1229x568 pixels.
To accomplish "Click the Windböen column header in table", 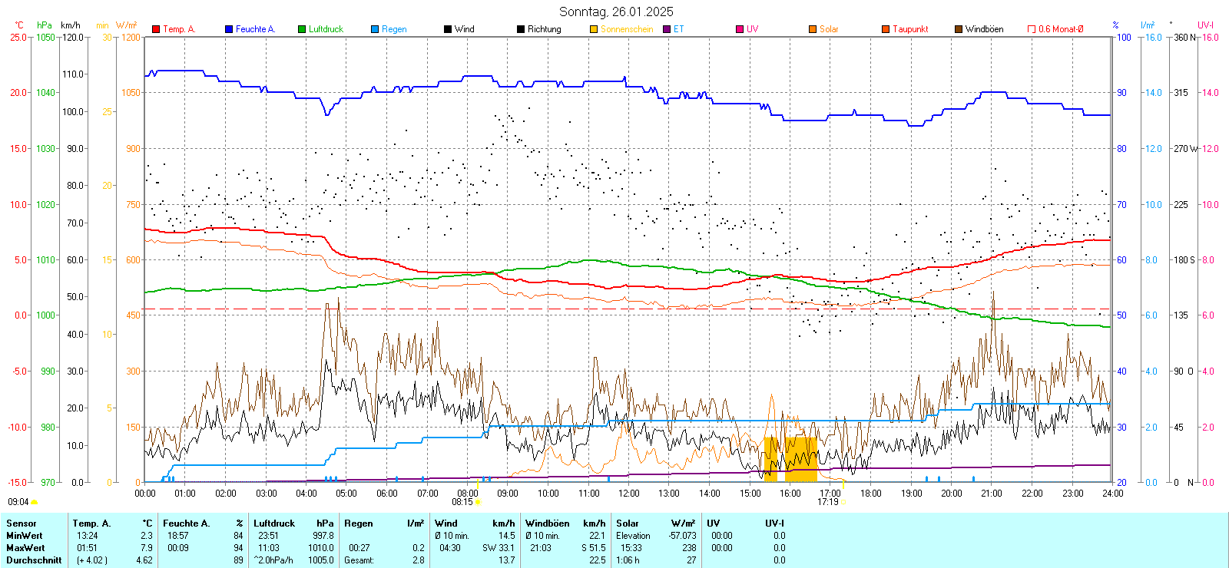I will click(x=547, y=523).
